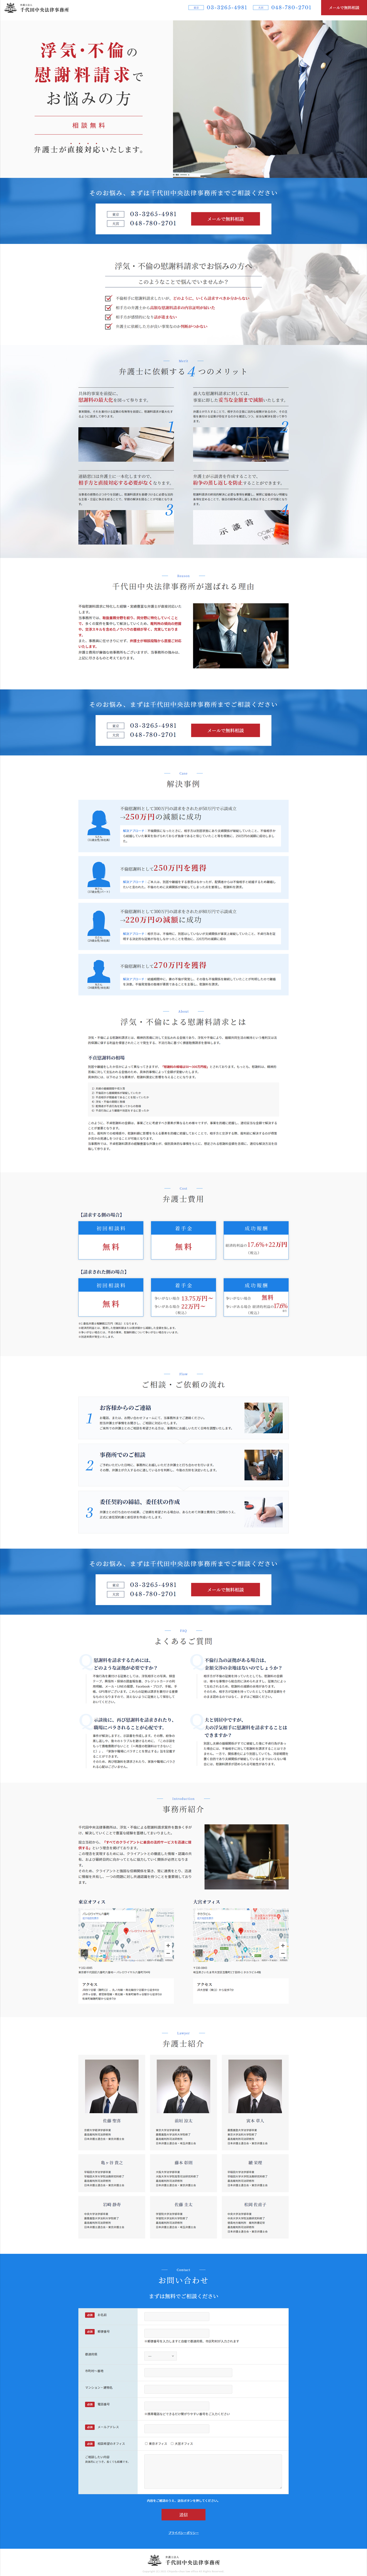Click メールで無料相談 button below 選ばれる理由 section
Screen dimensions: 367x2576
(225, 730)
